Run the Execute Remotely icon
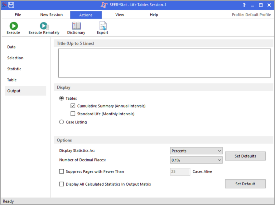The width and height of the screenshot is (275, 205). tap(44, 26)
